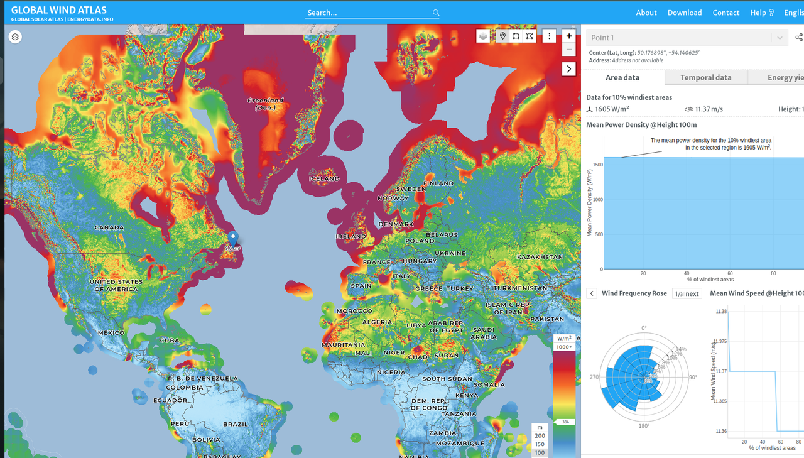Click the search magnifier icon
The width and height of the screenshot is (804, 458).
click(436, 13)
